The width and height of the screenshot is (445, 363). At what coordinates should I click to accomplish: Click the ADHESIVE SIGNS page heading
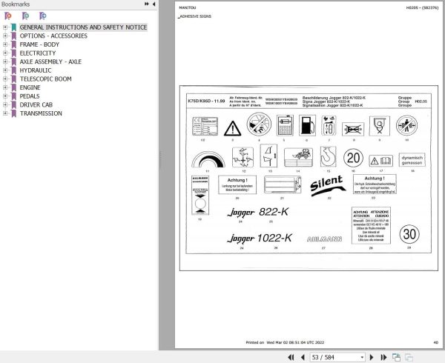pos(194,16)
